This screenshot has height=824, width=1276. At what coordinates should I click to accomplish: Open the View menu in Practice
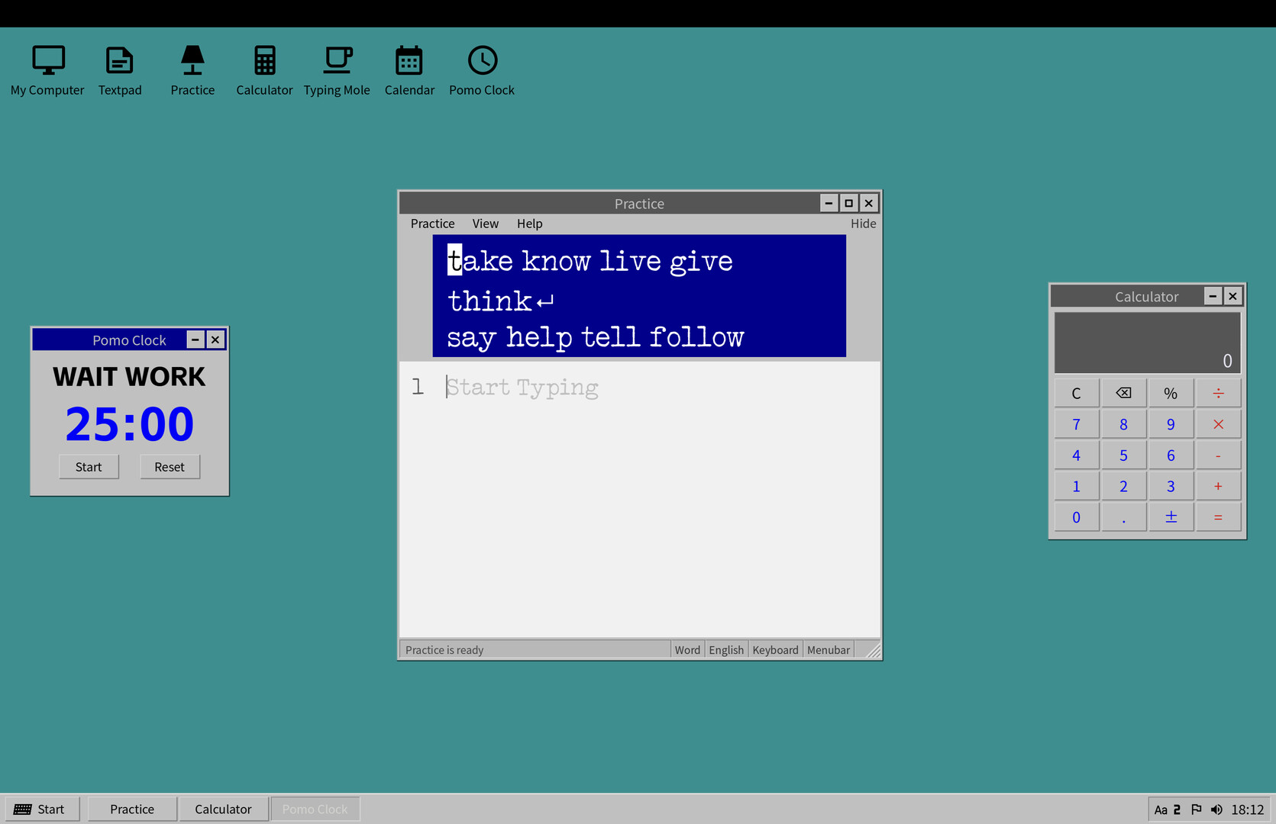486,223
